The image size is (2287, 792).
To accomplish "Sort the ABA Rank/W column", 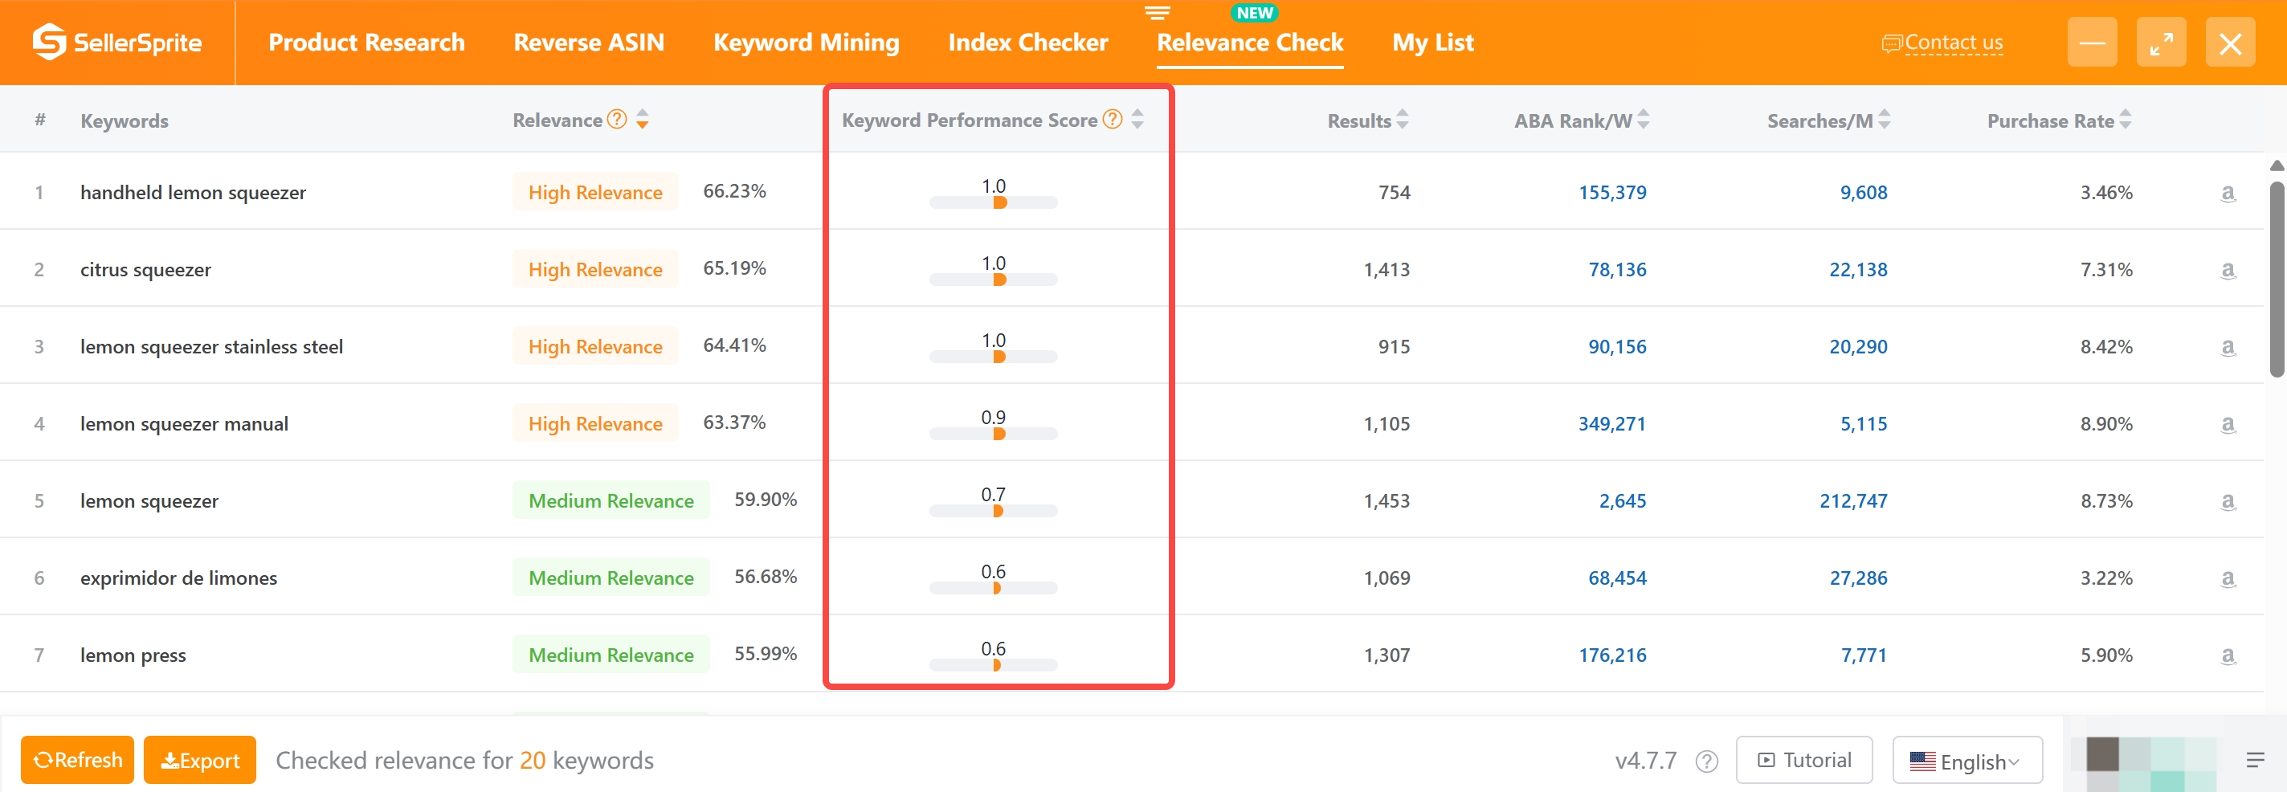I will coord(1644,119).
